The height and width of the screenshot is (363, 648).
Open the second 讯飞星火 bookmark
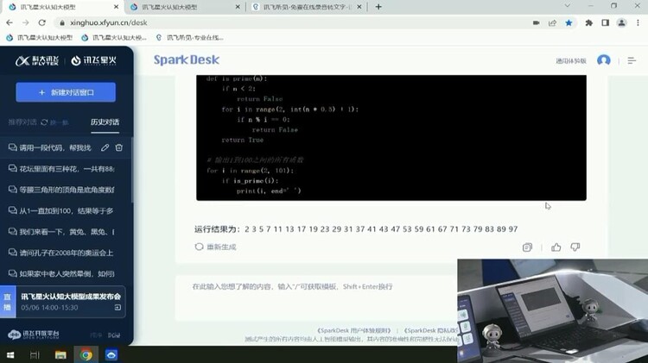114,38
